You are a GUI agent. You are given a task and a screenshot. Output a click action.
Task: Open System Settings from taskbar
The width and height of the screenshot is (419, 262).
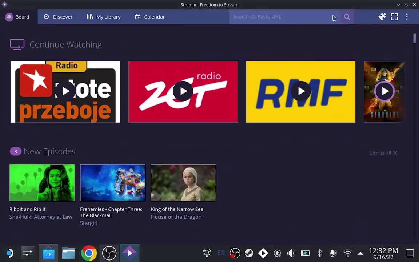tap(28, 253)
